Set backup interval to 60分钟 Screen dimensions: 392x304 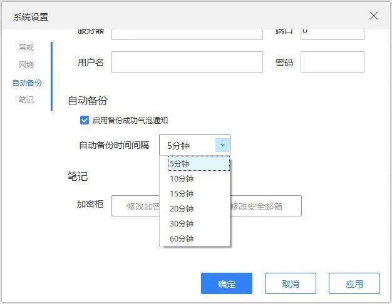195,238
